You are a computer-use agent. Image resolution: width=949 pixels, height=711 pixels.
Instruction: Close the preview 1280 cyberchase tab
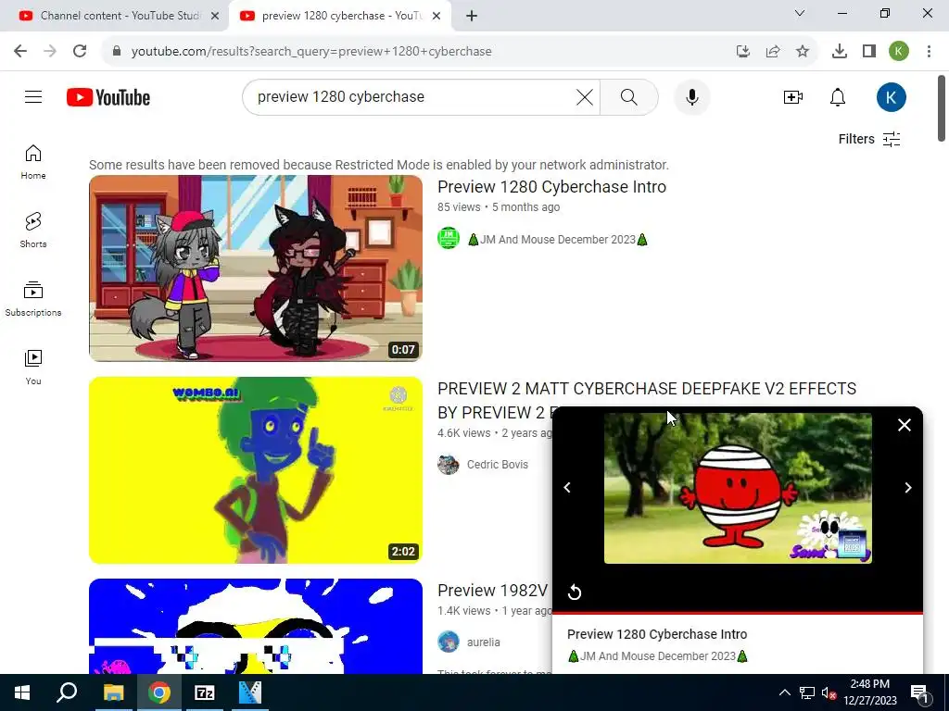click(437, 16)
